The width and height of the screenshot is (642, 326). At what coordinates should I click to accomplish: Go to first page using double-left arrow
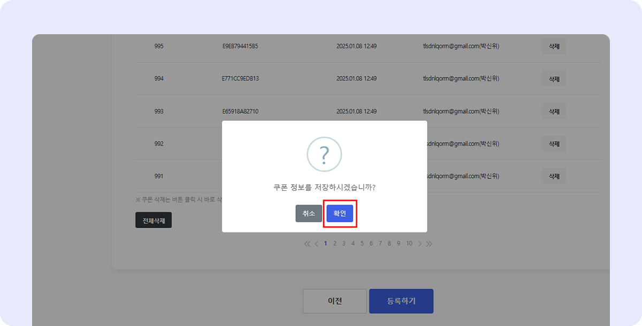point(307,244)
